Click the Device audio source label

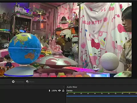pyautogui.click(x=69, y=91)
